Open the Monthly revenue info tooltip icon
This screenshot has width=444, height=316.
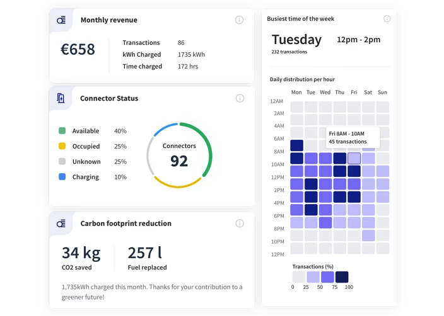click(239, 20)
